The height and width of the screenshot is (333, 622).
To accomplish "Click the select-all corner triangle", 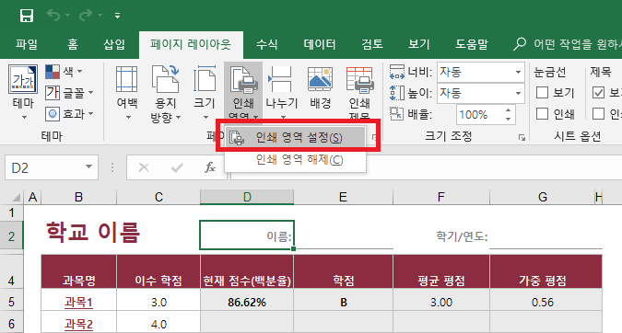I will 16,197.
